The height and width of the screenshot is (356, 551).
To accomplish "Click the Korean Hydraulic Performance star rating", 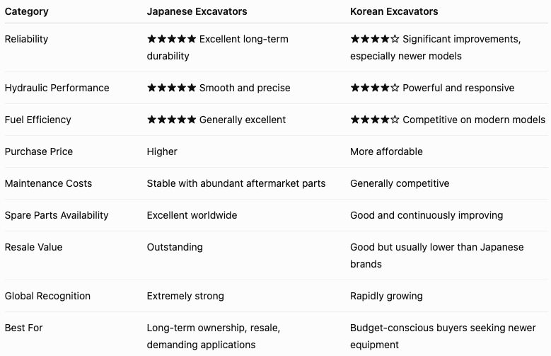I will [x=375, y=88].
